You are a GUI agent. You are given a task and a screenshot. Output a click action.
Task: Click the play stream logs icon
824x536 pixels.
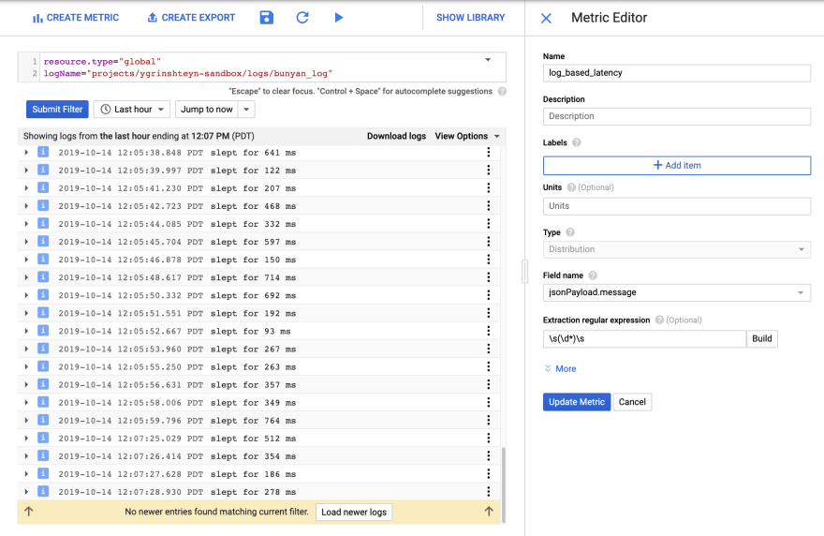(339, 18)
